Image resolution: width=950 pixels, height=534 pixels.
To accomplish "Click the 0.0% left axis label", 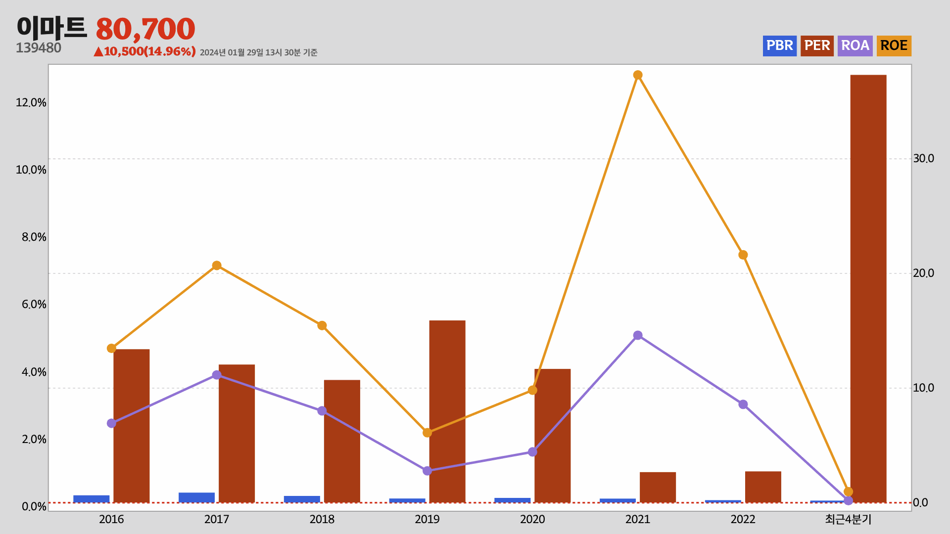I will pos(34,506).
